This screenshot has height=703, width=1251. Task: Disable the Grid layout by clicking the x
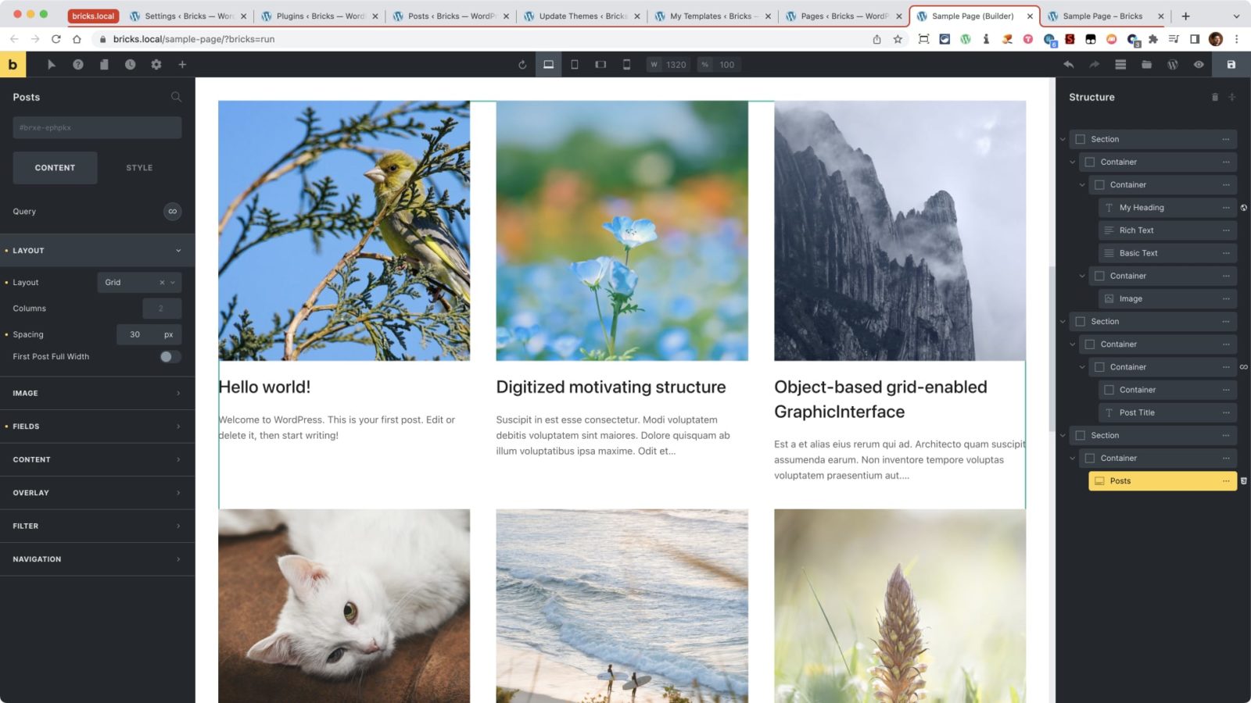162,282
